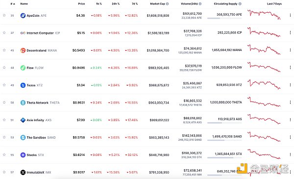Expand the kebab menu on Axie Infinity row
The width and height of the screenshot is (294, 179).
(290, 120)
